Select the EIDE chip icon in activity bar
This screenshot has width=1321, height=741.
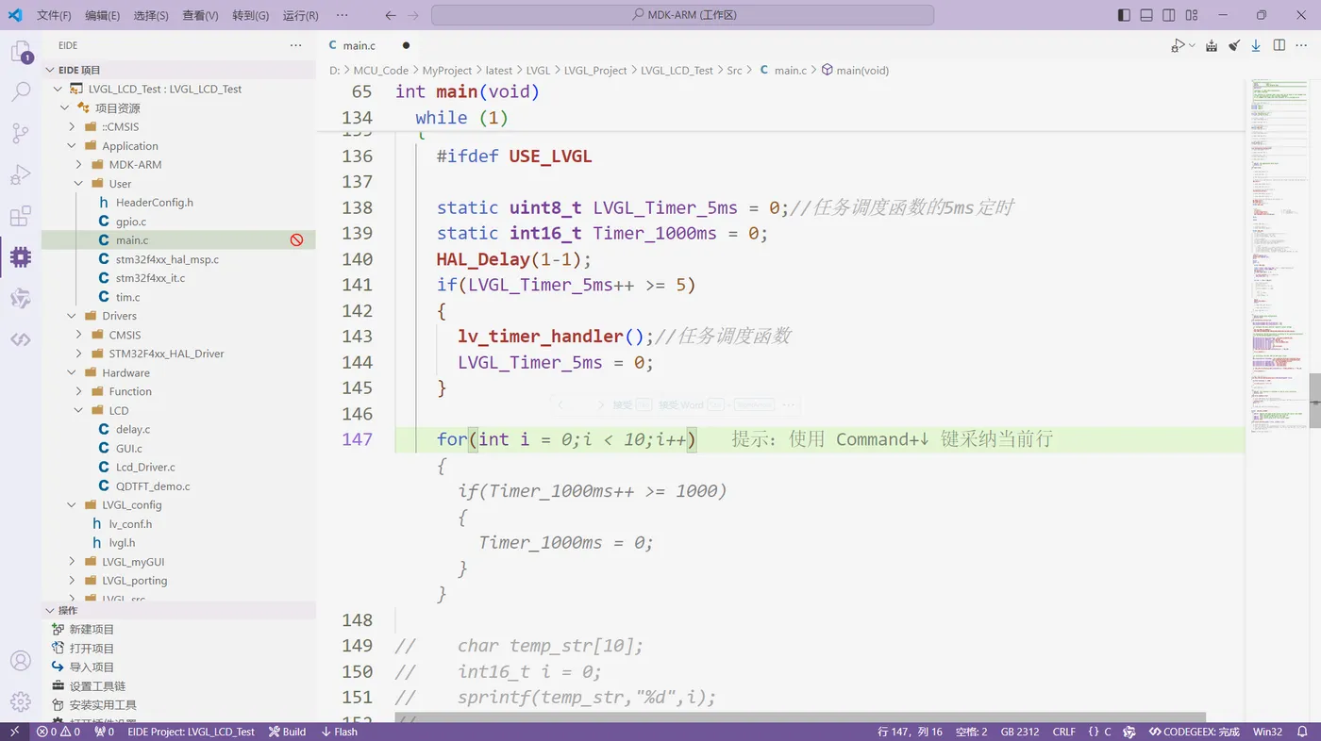coord(21,256)
